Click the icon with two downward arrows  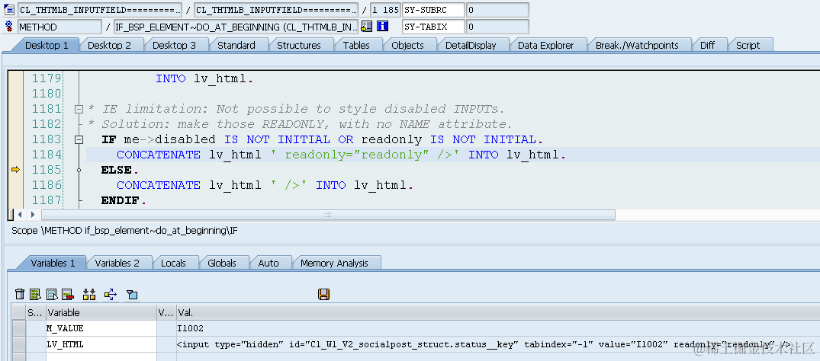(x=89, y=294)
